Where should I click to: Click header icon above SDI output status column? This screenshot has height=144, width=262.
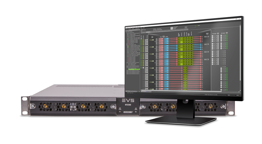pyautogui.click(x=227, y=33)
